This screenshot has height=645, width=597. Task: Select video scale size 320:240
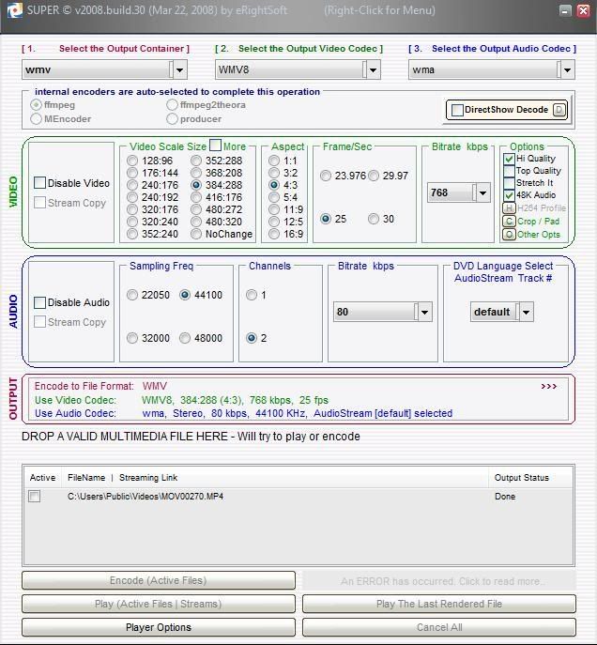coord(132,222)
